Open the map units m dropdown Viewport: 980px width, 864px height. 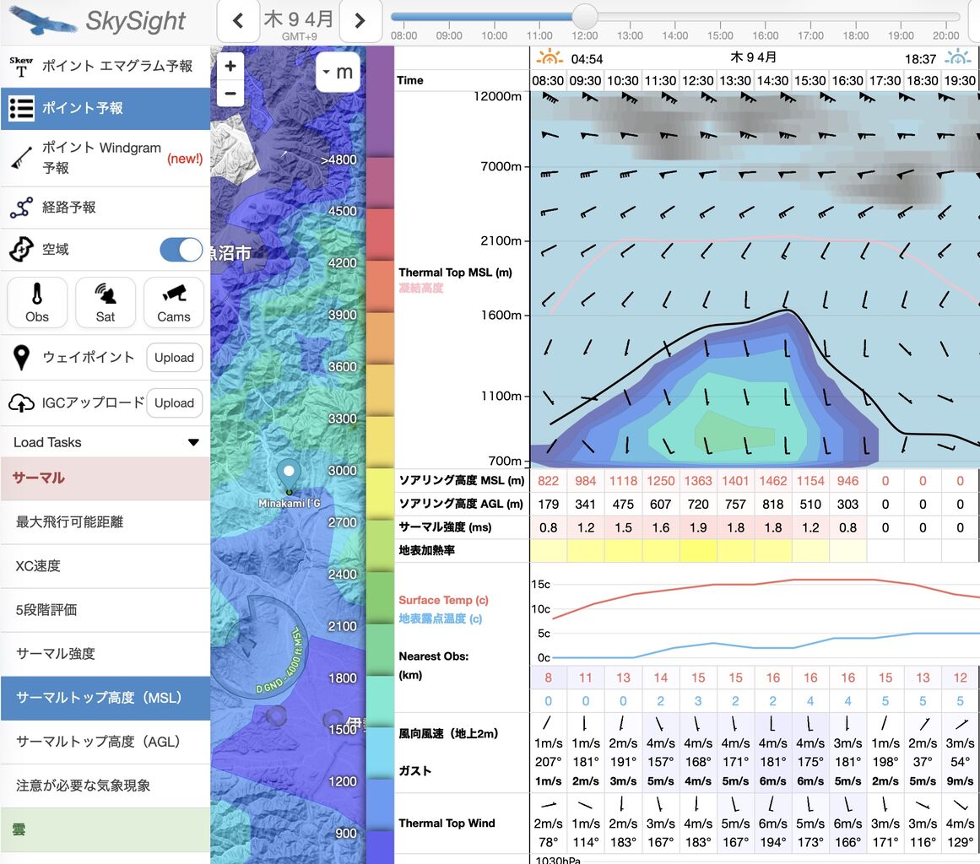(338, 73)
